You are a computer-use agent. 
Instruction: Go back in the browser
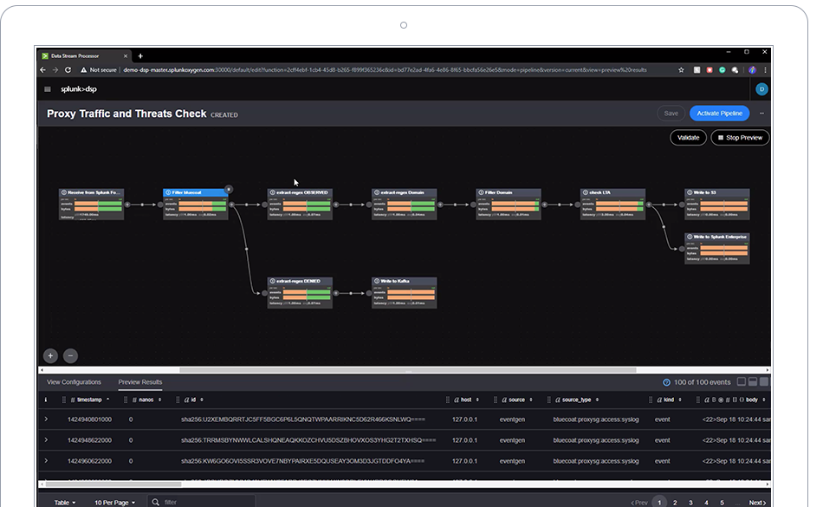click(x=43, y=70)
